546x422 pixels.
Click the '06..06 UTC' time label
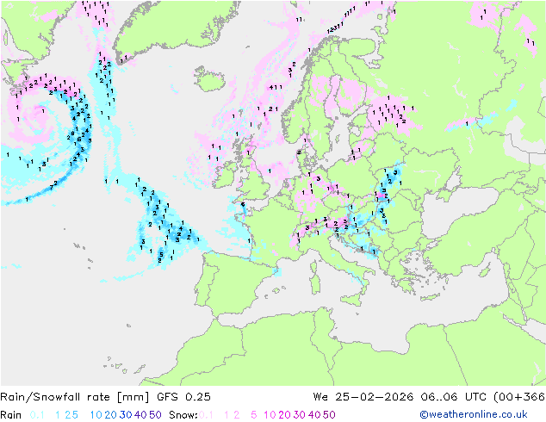tap(453, 397)
